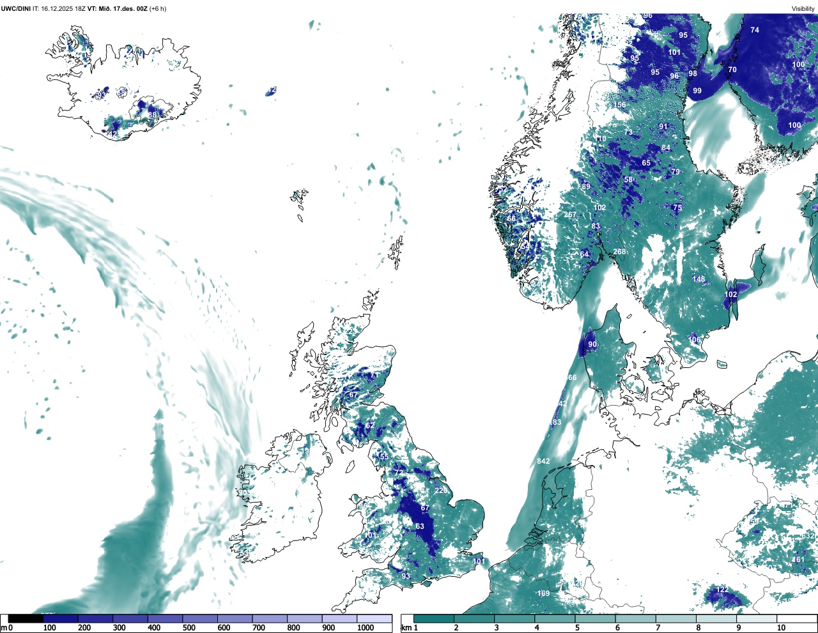818x633 pixels.
Task: Click the map value "169" over Belgium
Action: 543,593
